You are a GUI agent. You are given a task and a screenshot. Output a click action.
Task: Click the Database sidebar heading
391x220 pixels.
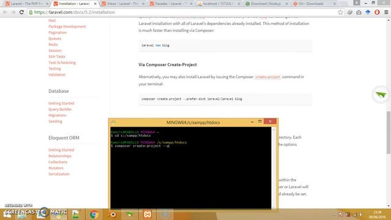pos(59,91)
